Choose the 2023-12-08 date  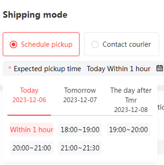pyautogui.click(x=131, y=110)
